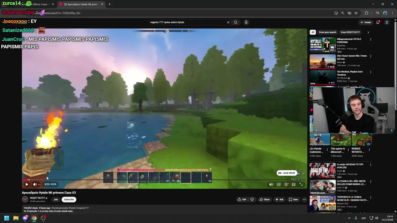This screenshot has width=397, height=223.
Task: Open options for The Weeknd Timeless video
Action: point(371,72)
